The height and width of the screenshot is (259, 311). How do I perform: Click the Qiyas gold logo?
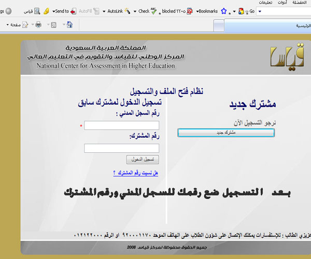pyautogui.click(x=287, y=57)
